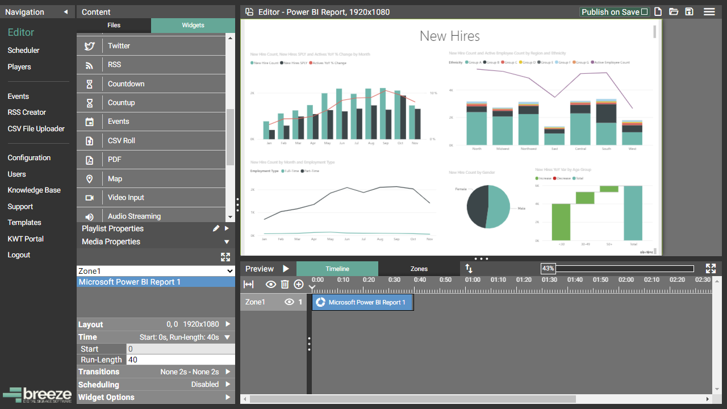The height and width of the screenshot is (409, 727).
Task: Open the Knowledge Base link
Action: (34, 190)
